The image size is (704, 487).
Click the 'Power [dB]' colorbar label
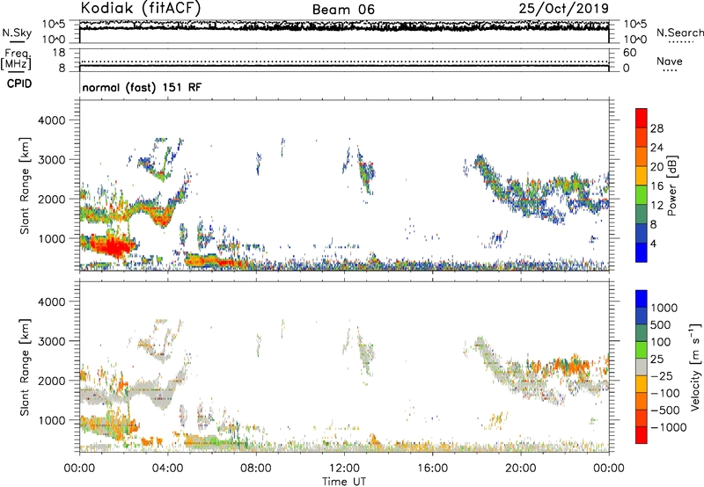click(x=671, y=185)
